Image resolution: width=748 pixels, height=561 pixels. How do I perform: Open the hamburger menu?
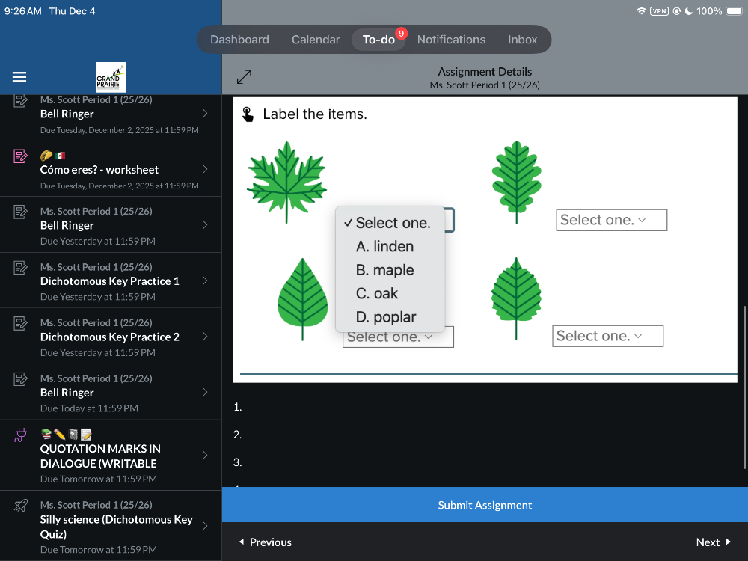coord(19,77)
